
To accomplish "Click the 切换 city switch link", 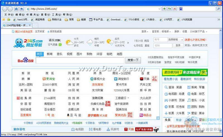I will point(58,40).
